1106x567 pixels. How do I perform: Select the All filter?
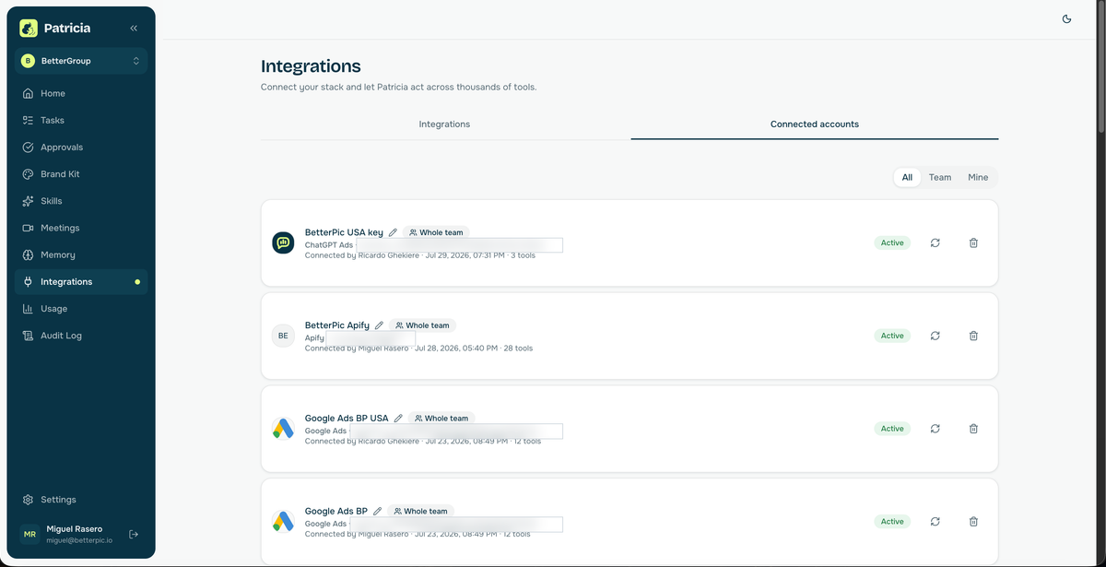point(907,177)
